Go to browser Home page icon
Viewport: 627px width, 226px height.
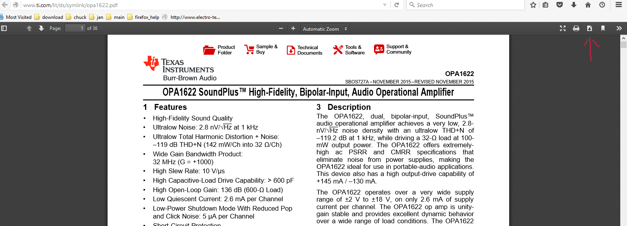pos(588,5)
